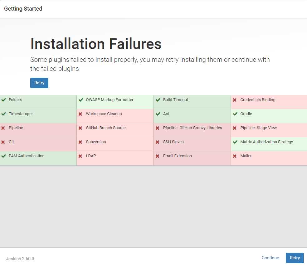Click the red X beside Mailer
The image size is (307, 267).
(235, 156)
